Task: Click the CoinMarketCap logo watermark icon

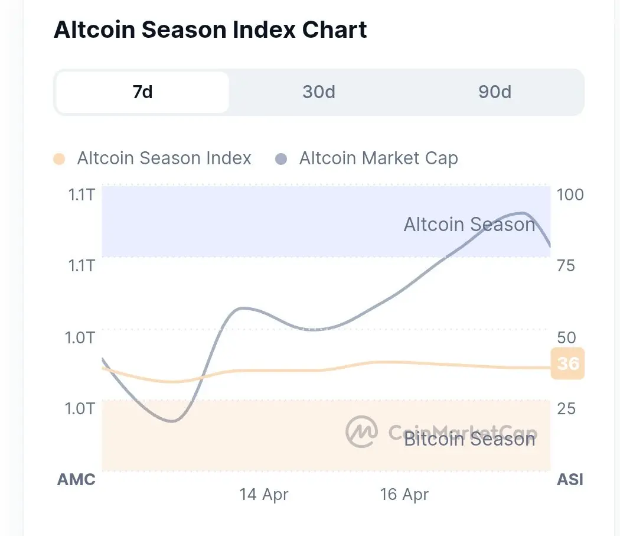Action: [x=361, y=431]
